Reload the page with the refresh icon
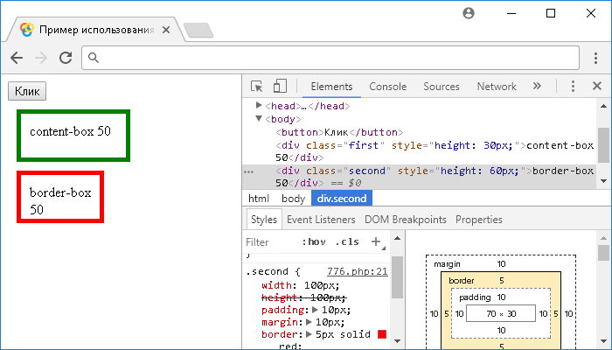This screenshot has height=350, width=612. pyautogui.click(x=66, y=58)
